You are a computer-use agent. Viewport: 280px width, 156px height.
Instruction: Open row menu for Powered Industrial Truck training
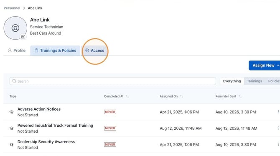click(278, 128)
